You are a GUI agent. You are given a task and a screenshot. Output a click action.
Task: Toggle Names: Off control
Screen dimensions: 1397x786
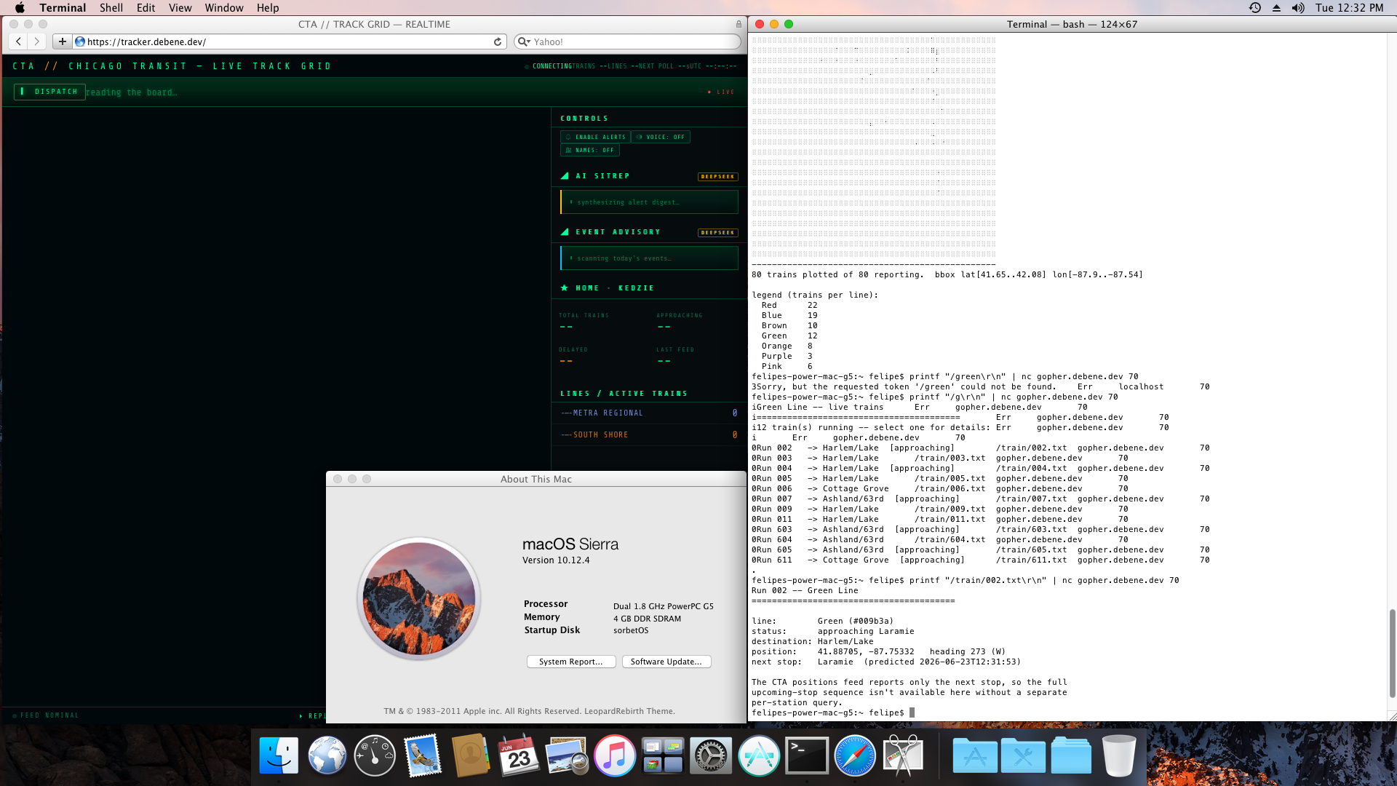click(590, 150)
